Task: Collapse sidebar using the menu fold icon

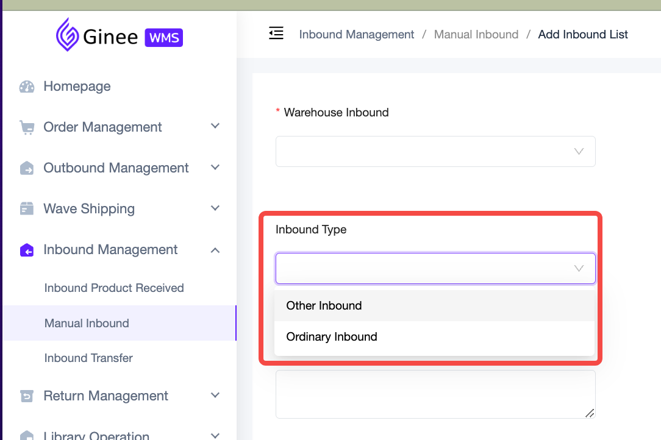Action: pos(276,34)
